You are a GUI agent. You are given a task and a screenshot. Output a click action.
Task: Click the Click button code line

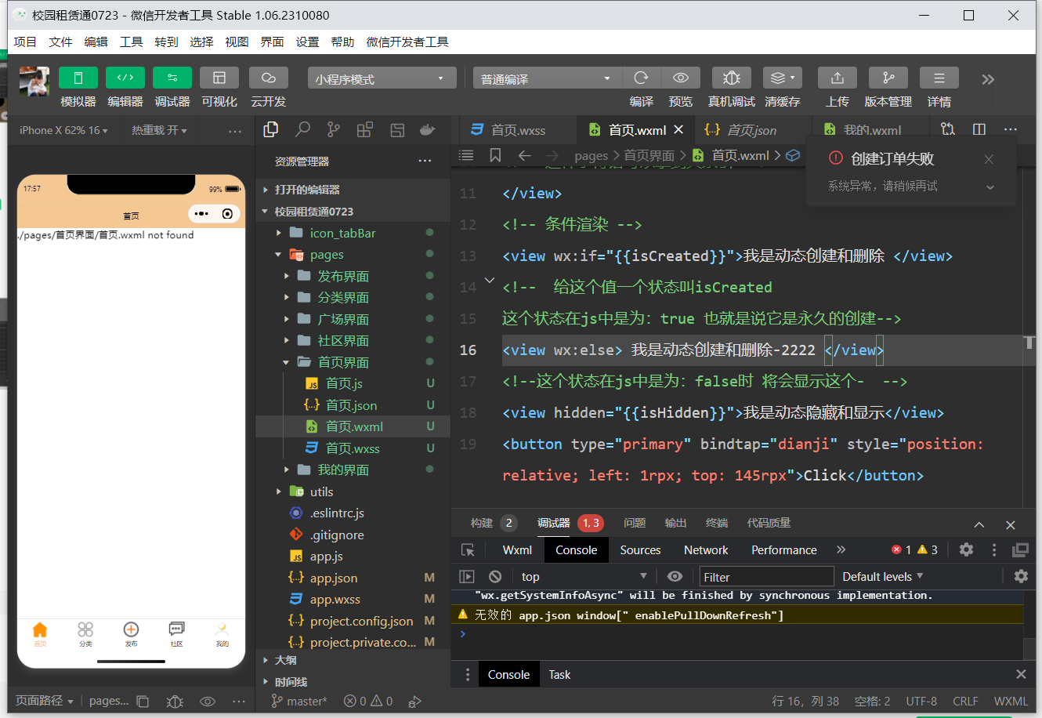tap(743, 459)
